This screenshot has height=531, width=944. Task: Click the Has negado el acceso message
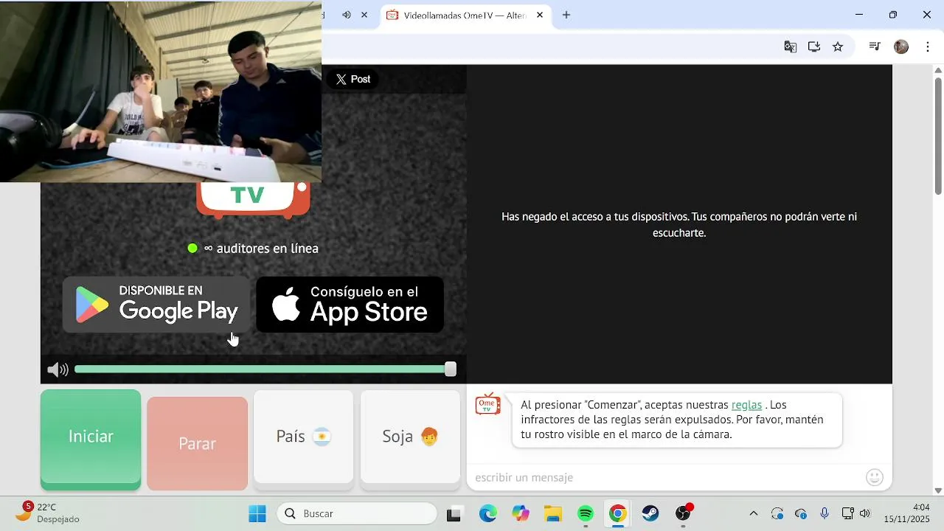pyautogui.click(x=679, y=224)
